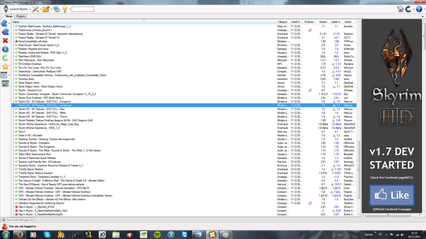Click the red X delete mod icon

tap(5, 40)
